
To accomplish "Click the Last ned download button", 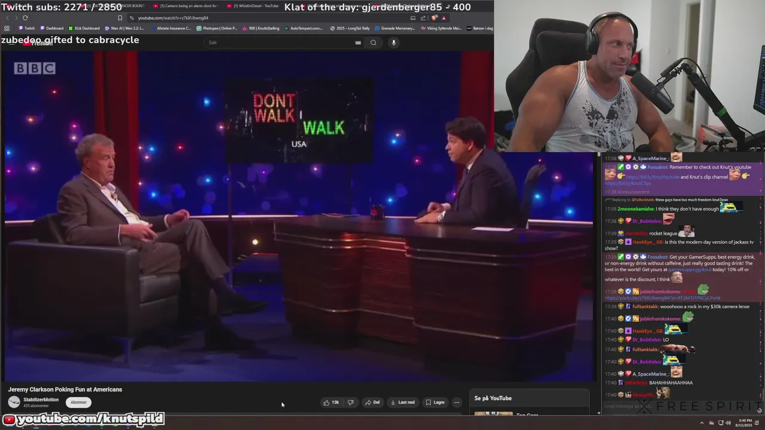I will pyautogui.click(x=403, y=403).
